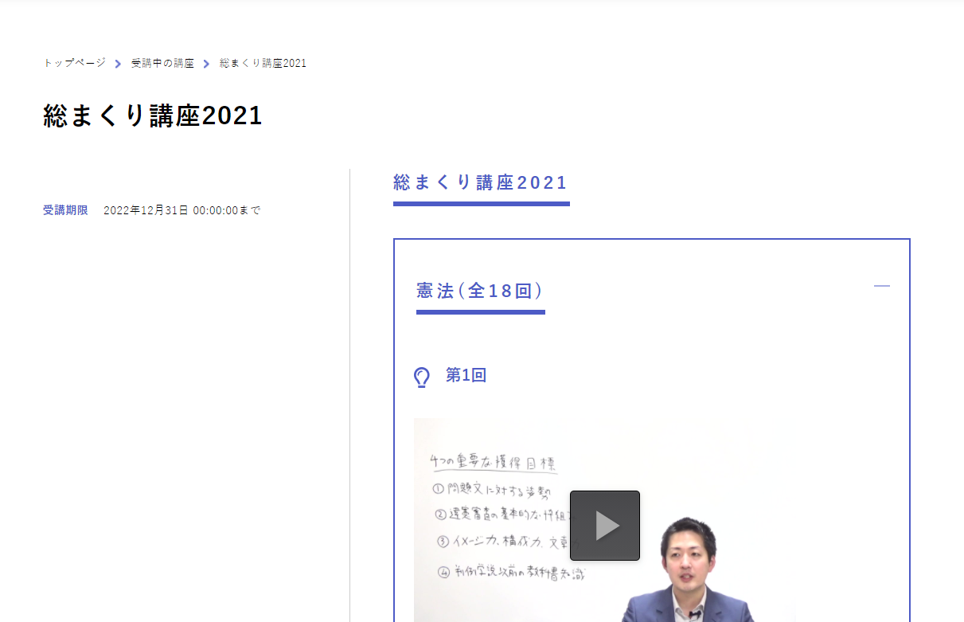964x622 pixels.
Task: Click the main 総まくり講座2021 page title
Action: pos(153,116)
